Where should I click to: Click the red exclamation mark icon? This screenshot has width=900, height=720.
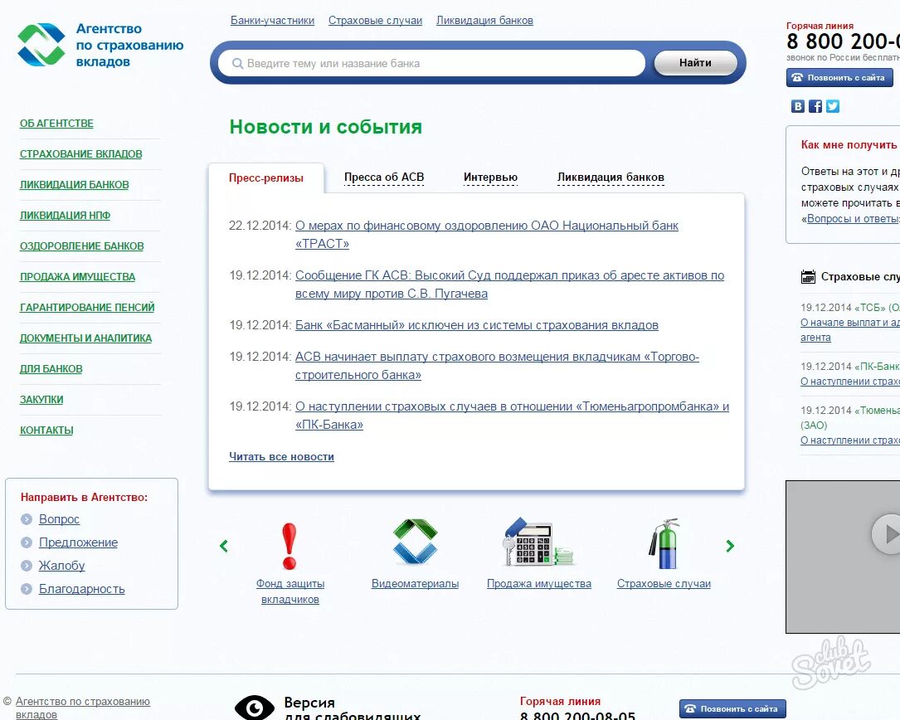click(289, 546)
